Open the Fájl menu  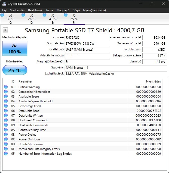click(x=4, y=10)
